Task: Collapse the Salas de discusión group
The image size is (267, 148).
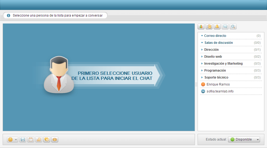Action: (202, 43)
